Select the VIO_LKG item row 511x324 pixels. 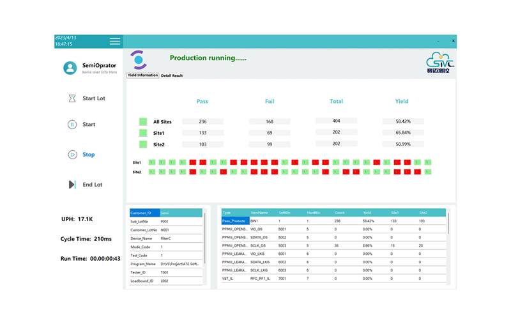click(333, 254)
